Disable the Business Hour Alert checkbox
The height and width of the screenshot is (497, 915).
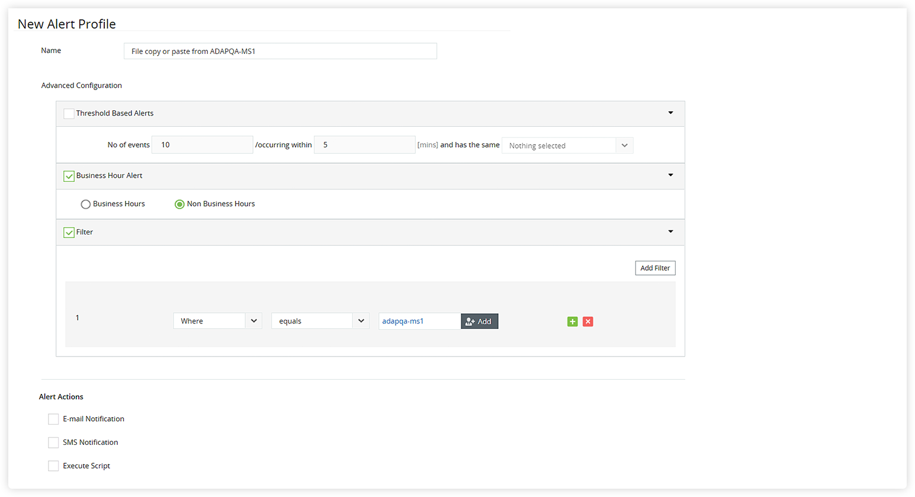pos(69,176)
